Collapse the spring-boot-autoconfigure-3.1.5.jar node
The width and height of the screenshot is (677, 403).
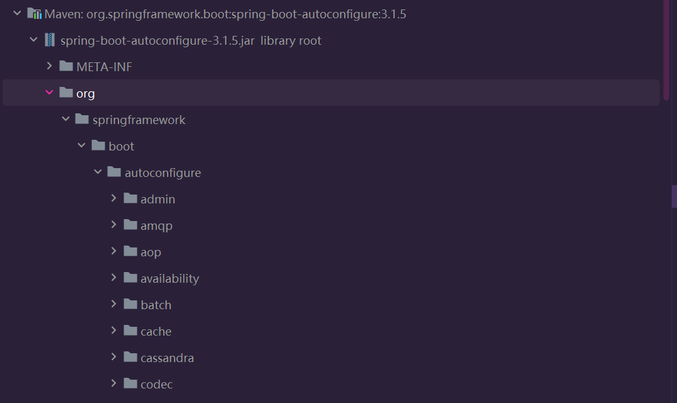(x=33, y=40)
